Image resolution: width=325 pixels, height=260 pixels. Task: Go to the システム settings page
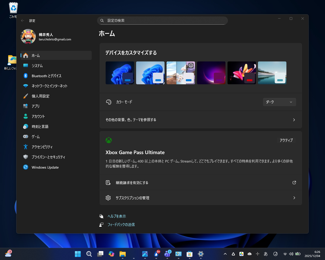point(37,66)
